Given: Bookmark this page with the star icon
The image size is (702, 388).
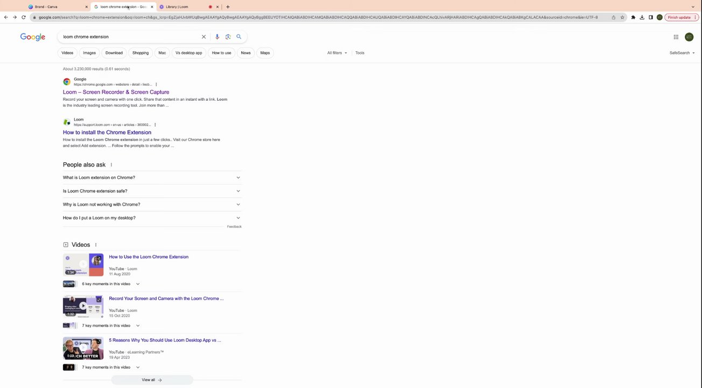Looking at the screenshot, I should pos(622,17).
